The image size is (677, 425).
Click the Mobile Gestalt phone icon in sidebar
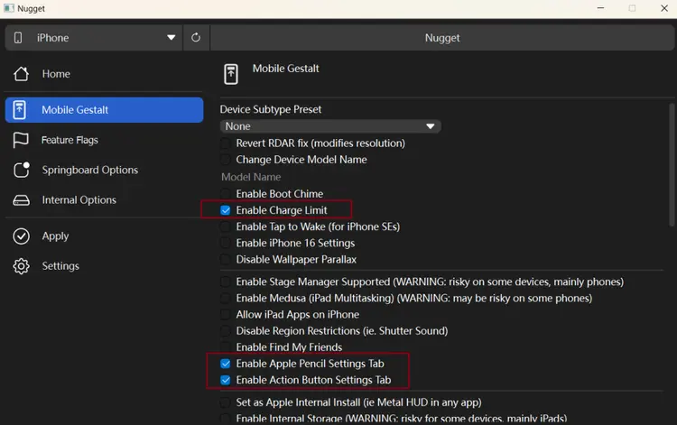[22, 110]
